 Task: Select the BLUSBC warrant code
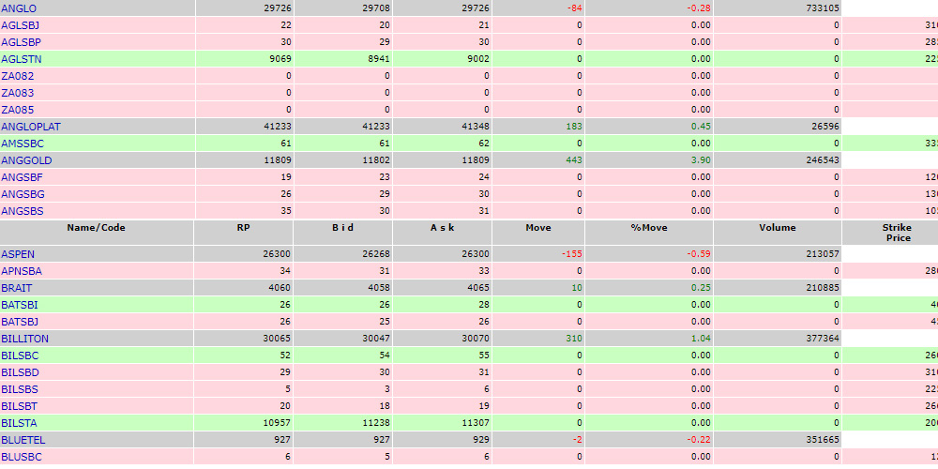coord(22,457)
